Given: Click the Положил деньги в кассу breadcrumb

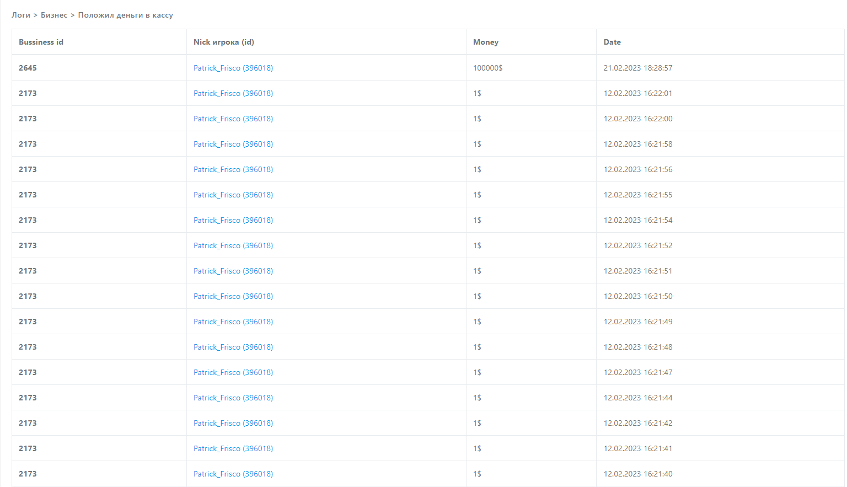Looking at the screenshot, I should click(x=125, y=15).
